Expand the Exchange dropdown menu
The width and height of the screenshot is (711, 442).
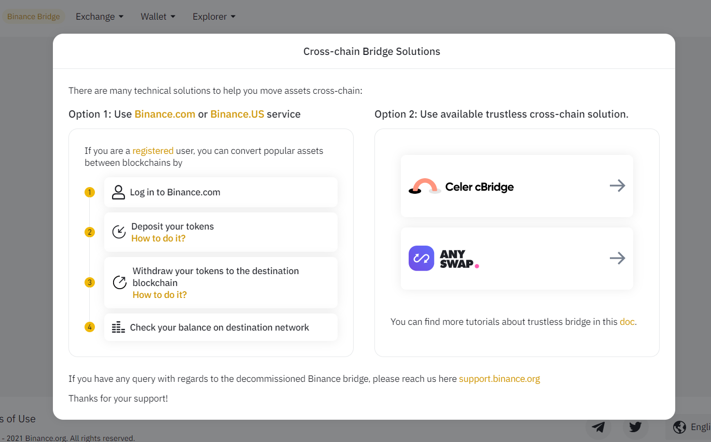point(100,17)
